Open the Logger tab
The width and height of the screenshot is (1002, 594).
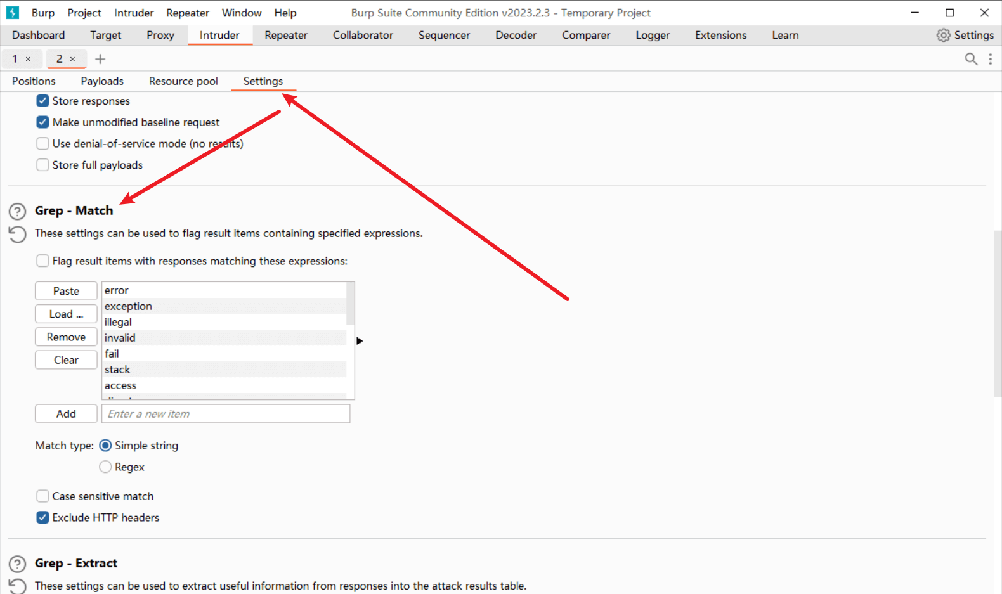(x=653, y=36)
